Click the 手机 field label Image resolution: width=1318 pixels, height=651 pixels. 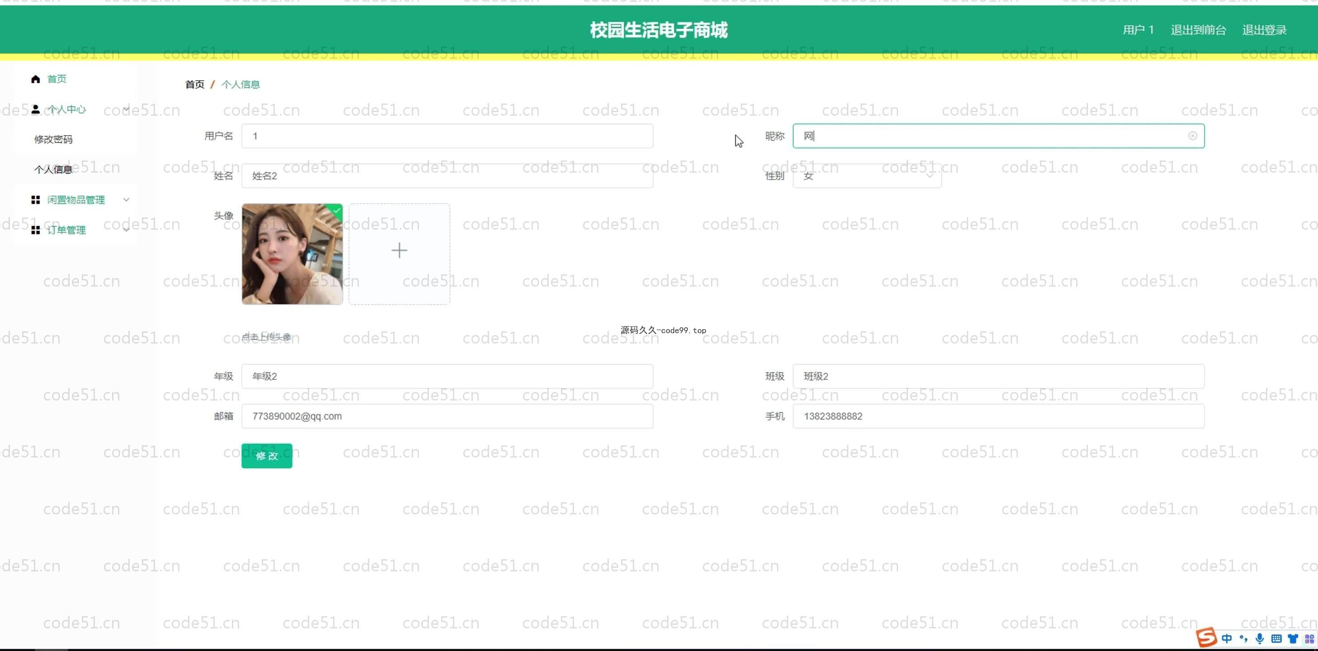[x=775, y=416]
